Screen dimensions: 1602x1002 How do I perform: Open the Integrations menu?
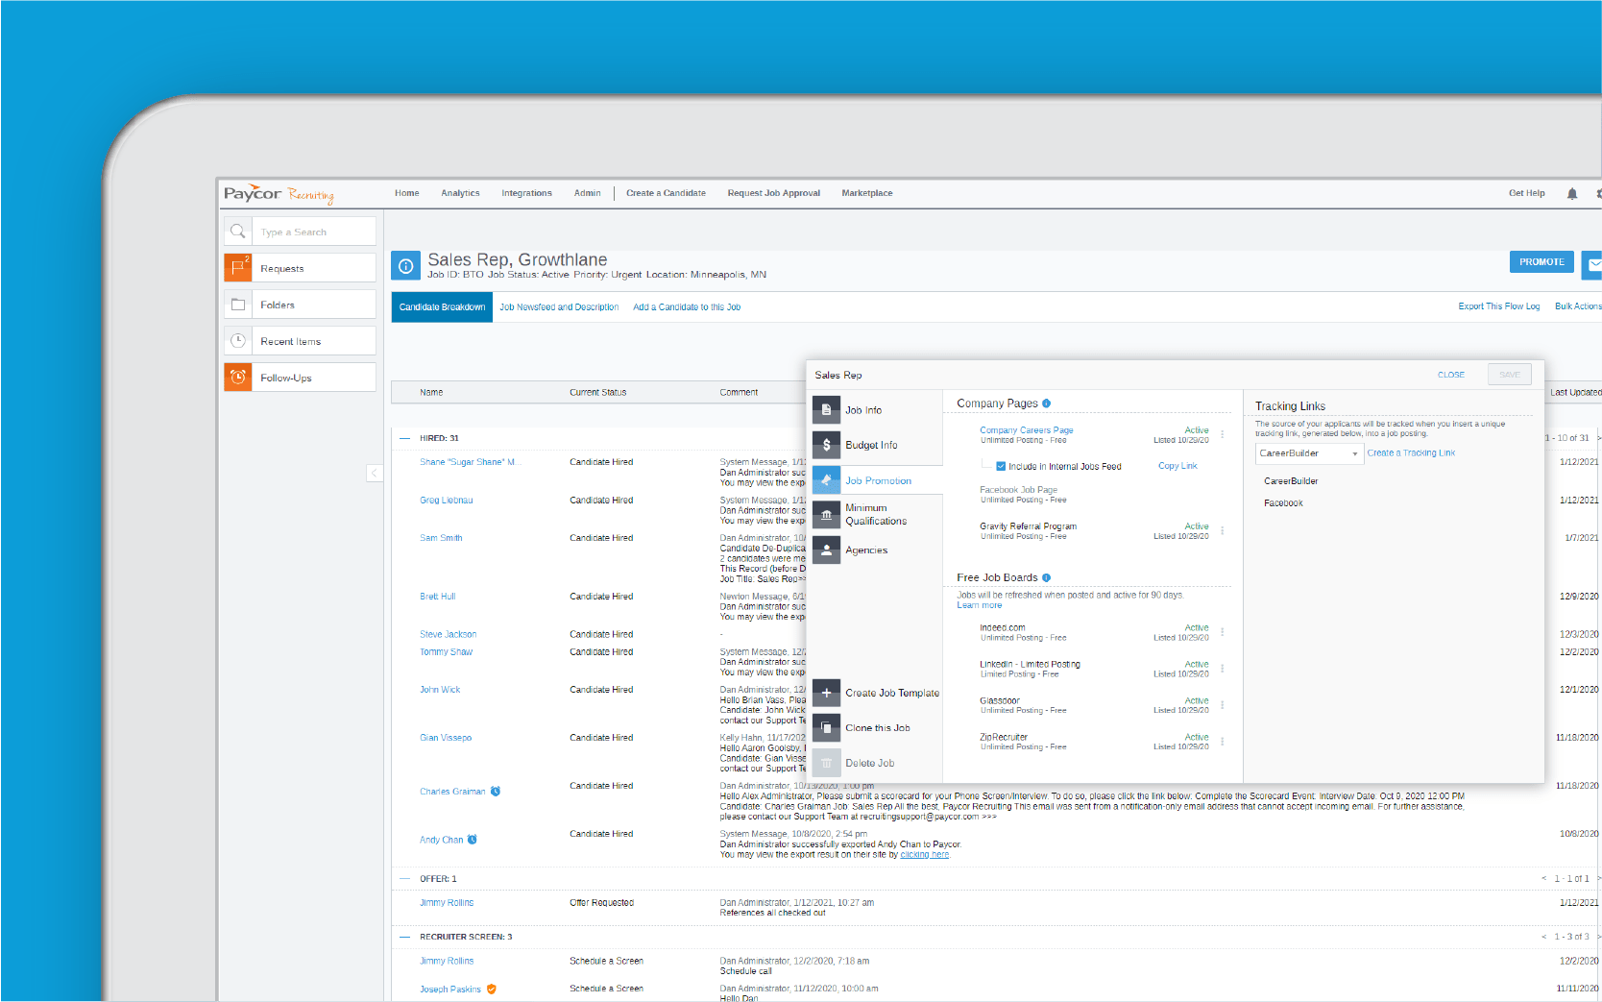click(x=526, y=193)
